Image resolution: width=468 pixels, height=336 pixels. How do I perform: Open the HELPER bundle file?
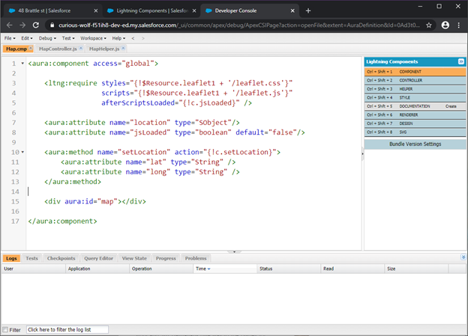point(415,89)
